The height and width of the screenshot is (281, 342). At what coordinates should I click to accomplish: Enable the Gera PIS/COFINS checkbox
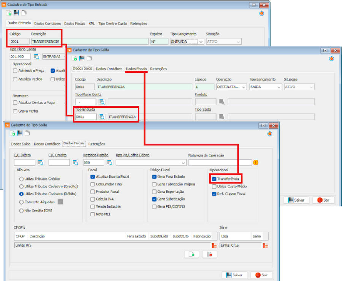pyautogui.click(x=154, y=206)
